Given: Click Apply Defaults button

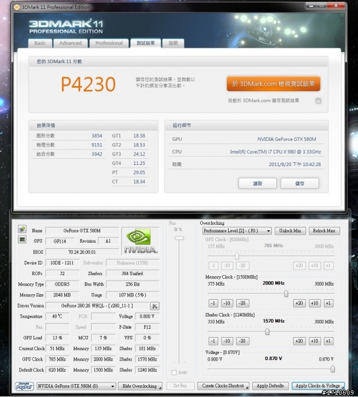Looking at the screenshot, I should (270, 386).
